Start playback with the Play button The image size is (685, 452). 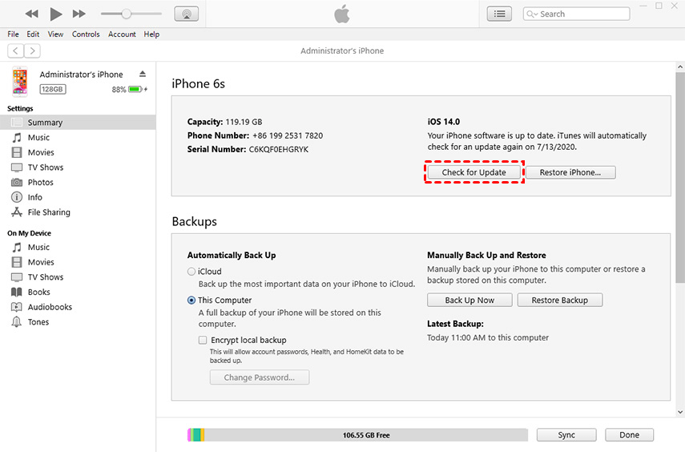tap(55, 14)
